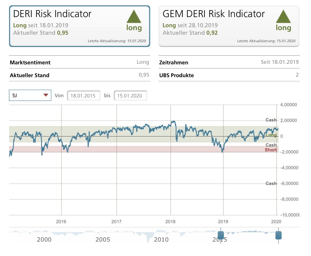Screen dimensions: 311x256
Task: Click the 2010 label on the overview timeline
Action: tap(161, 239)
